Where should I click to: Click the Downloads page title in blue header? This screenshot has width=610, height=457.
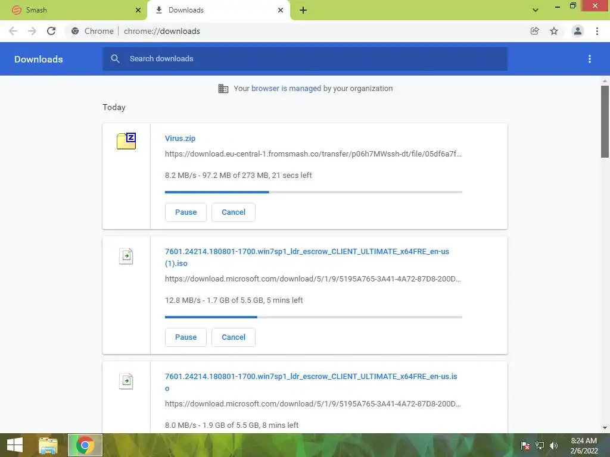[39, 59]
